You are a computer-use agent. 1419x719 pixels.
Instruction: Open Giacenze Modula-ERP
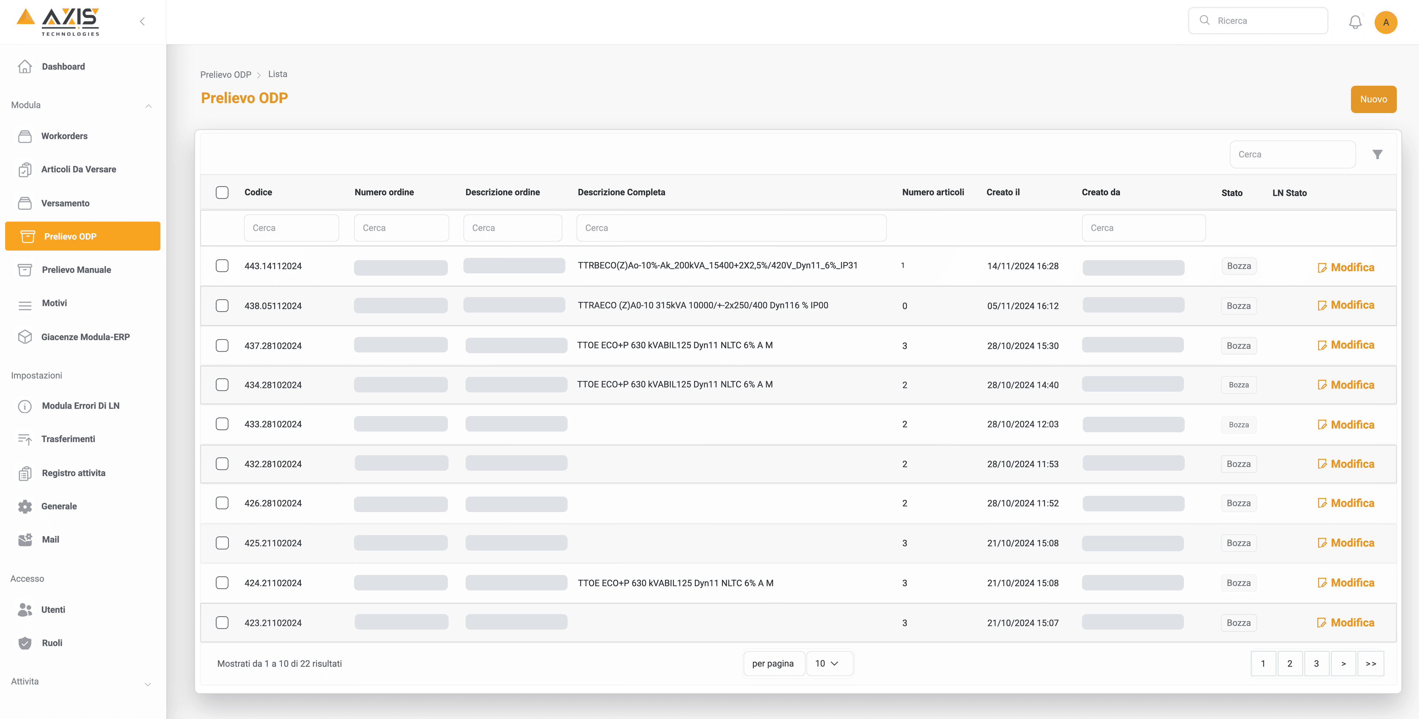[x=85, y=337]
